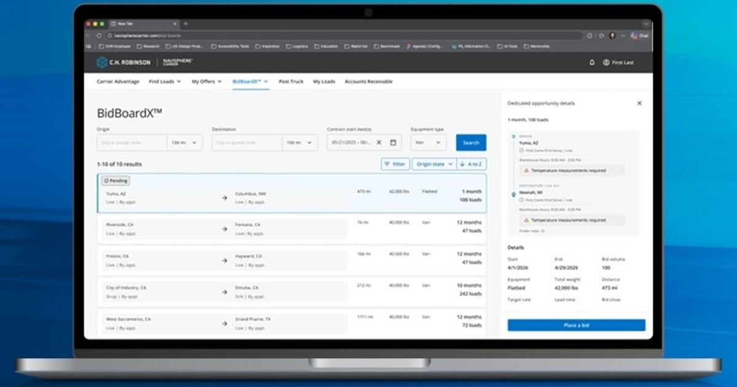Screen dimensions: 737x387
Task: Click the Pending status badge
Action: click(x=115, y=181)
